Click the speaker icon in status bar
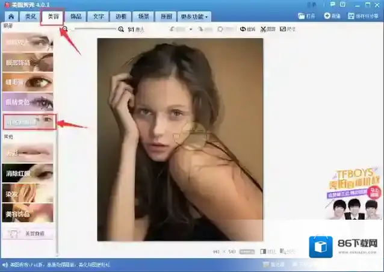This screenshot has height=272, width=384. [x=5, y=265]
